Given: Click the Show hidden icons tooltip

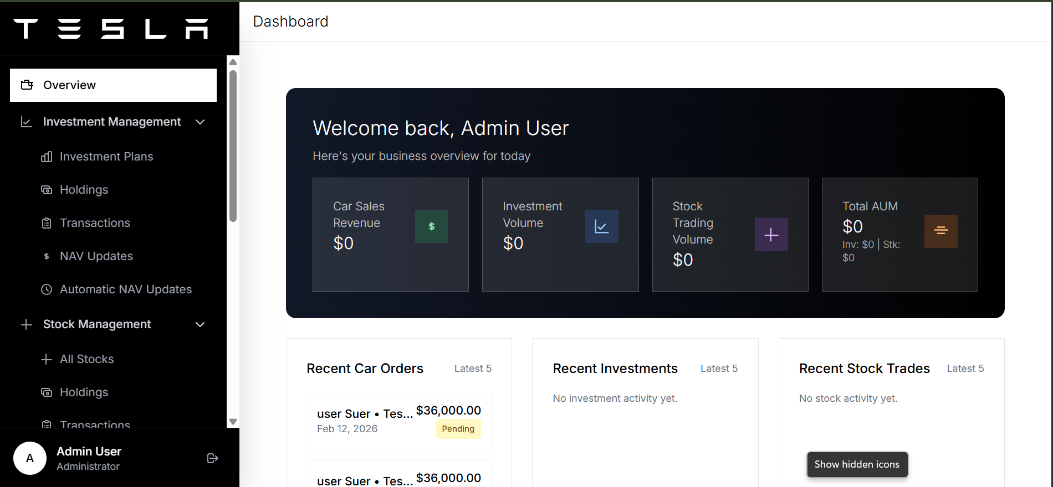Looking at the screenshot, I should [x=857, y=464].
